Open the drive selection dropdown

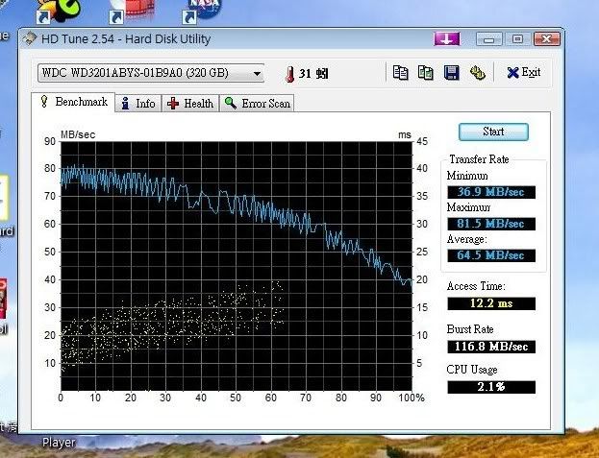(x=151, y=73)
